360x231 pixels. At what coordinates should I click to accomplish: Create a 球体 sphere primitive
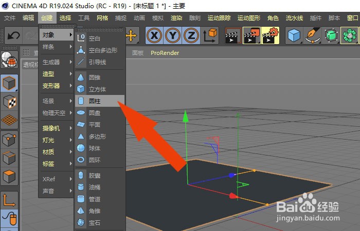100,148
